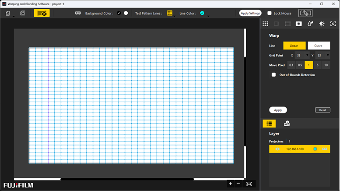Switch to the projector settings tab beside Layer list

[287, 124]
